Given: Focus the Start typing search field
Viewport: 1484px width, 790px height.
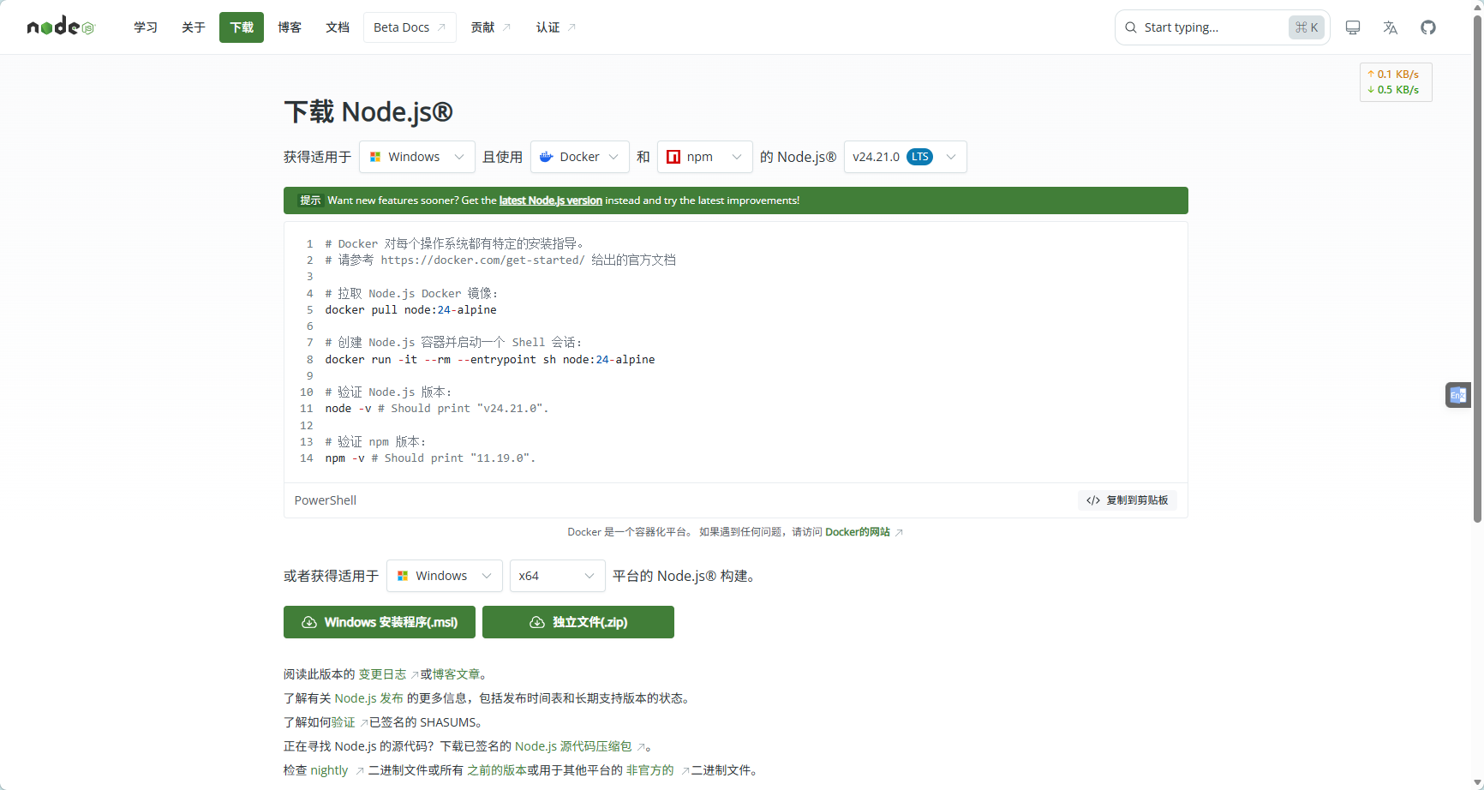Looking at the screenshot, I should [x=1222, y=27].
